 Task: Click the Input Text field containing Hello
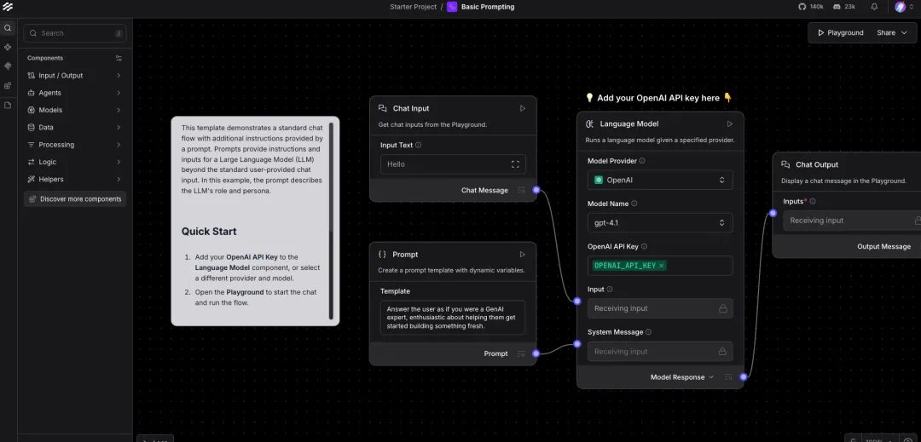click(x=453, y=164)
